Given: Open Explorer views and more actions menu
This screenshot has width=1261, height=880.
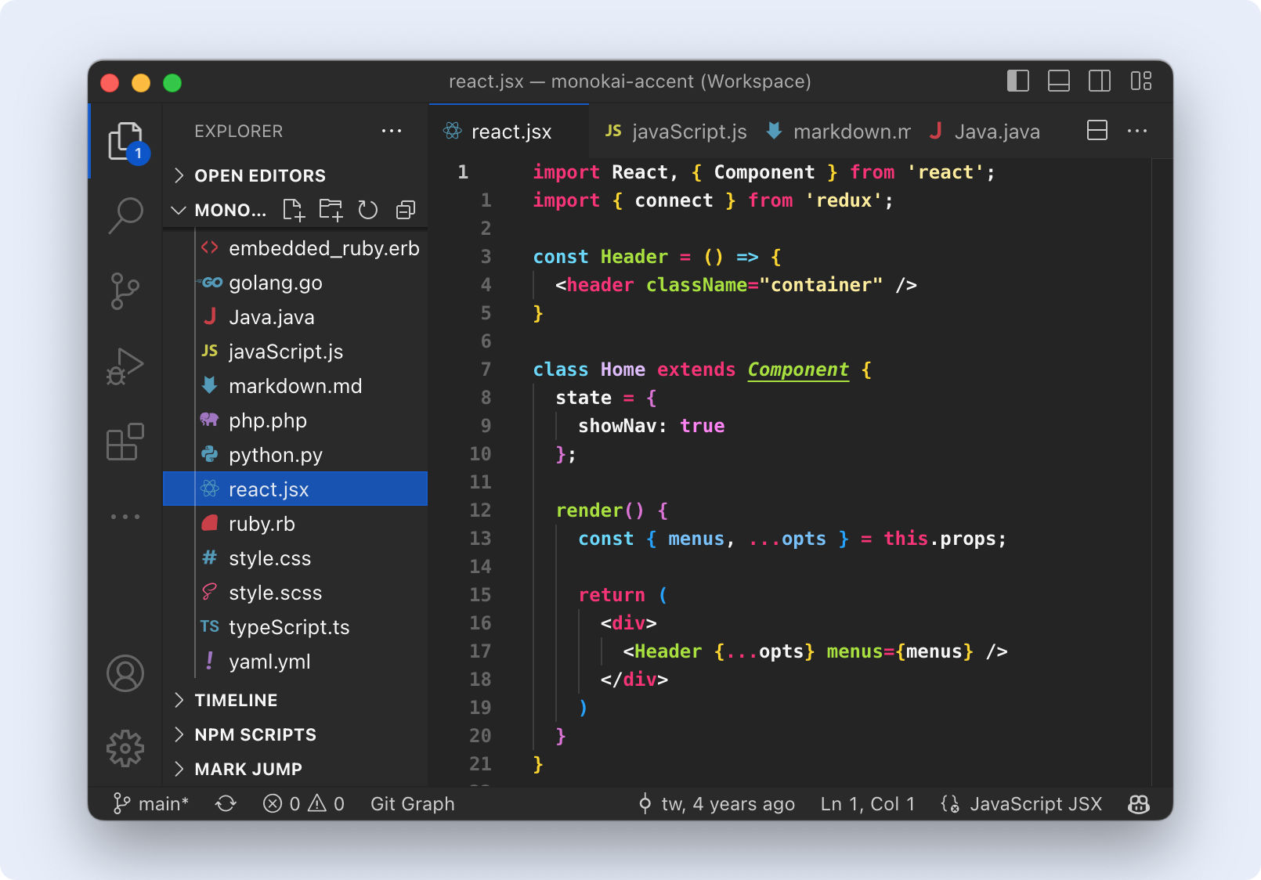Looking at the screenshot, I should coord(392,131).
